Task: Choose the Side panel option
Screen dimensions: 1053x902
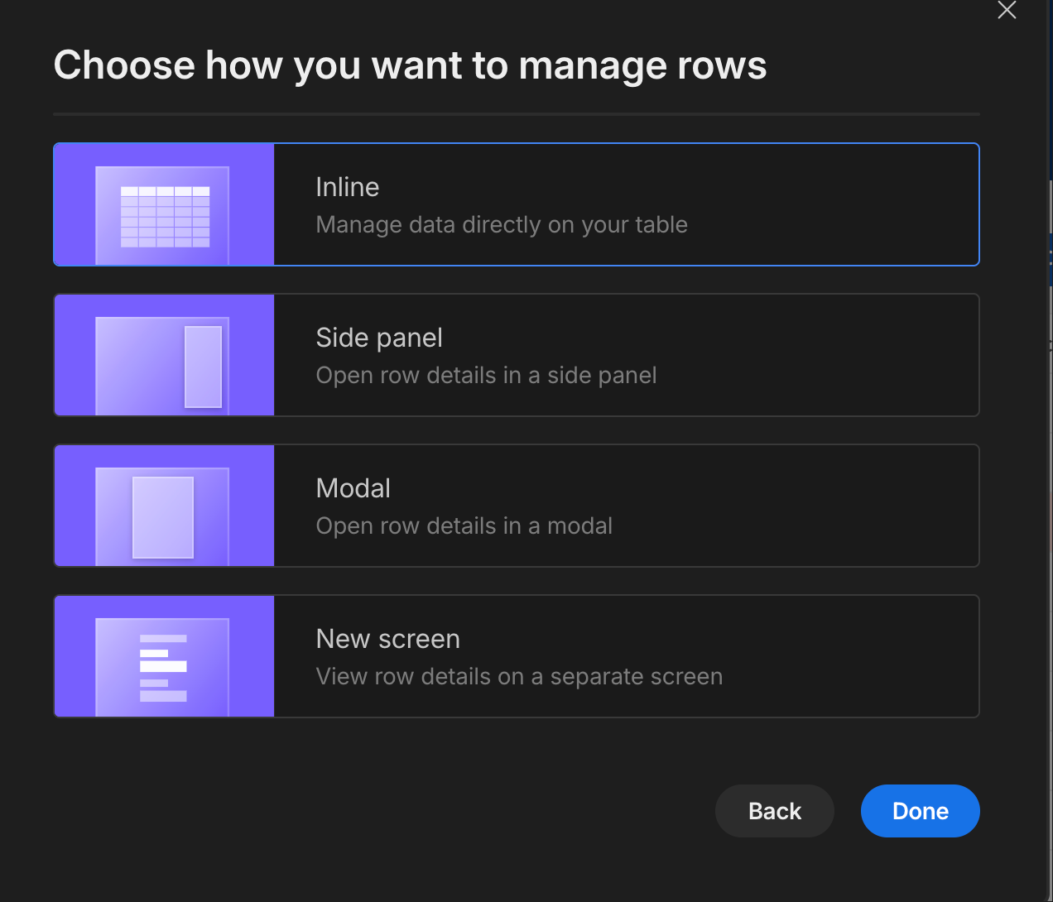Action: click(517, 355)
